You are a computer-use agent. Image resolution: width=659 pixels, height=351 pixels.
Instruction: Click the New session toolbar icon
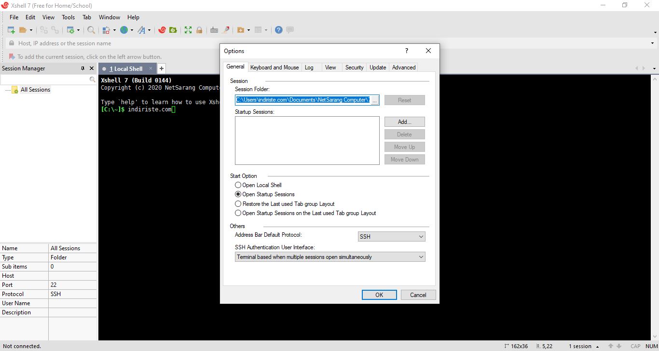pos(11,30)
